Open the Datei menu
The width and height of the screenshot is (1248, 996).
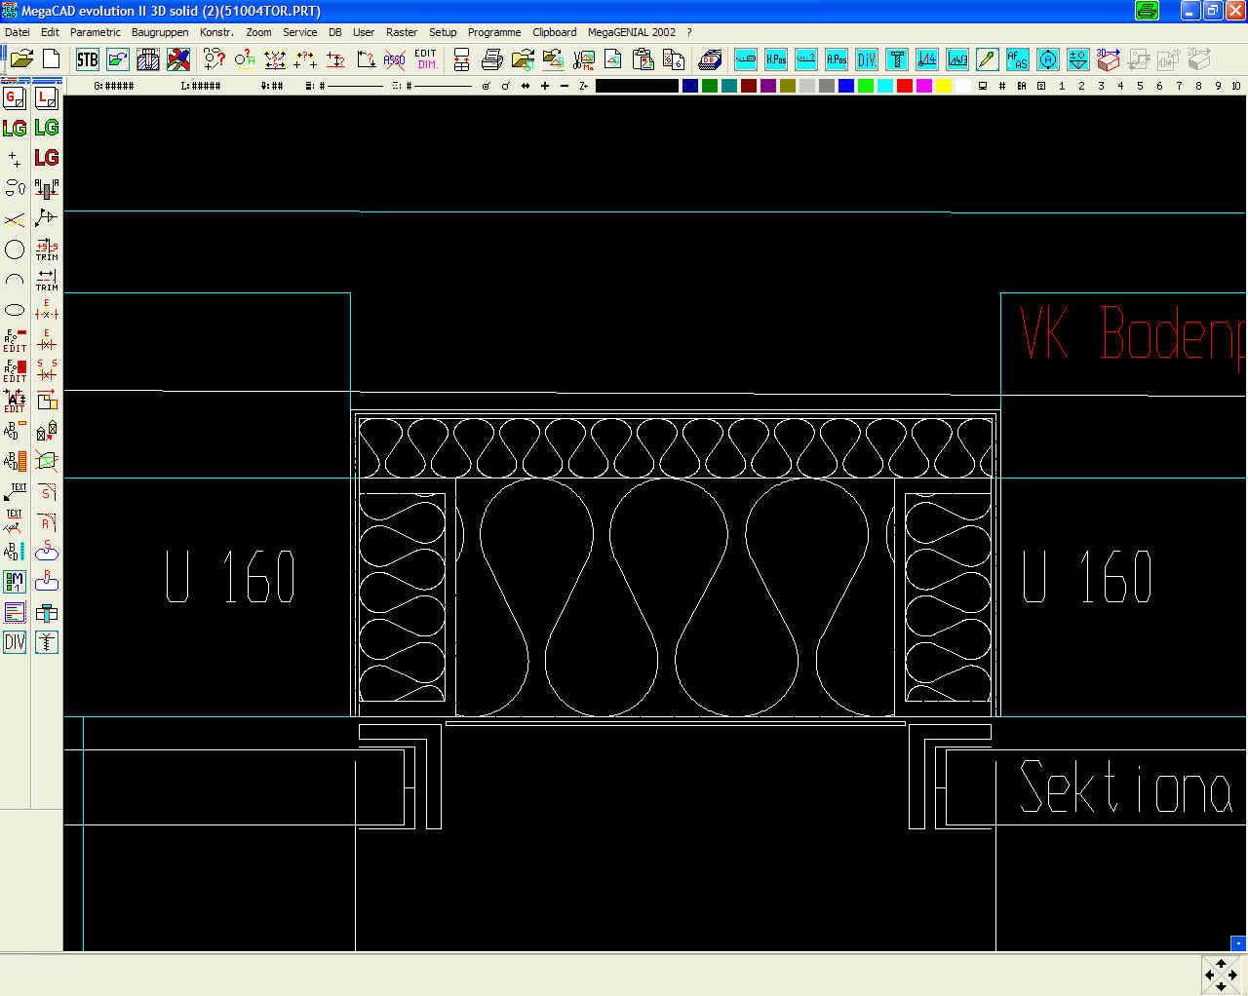click(x=18, y=32)
